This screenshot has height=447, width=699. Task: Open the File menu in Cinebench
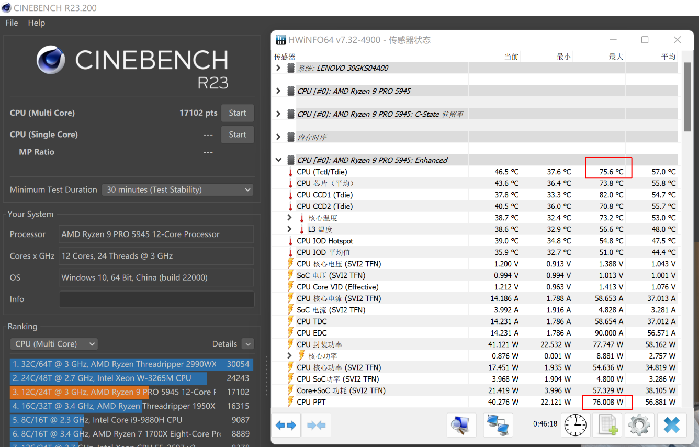12,23
